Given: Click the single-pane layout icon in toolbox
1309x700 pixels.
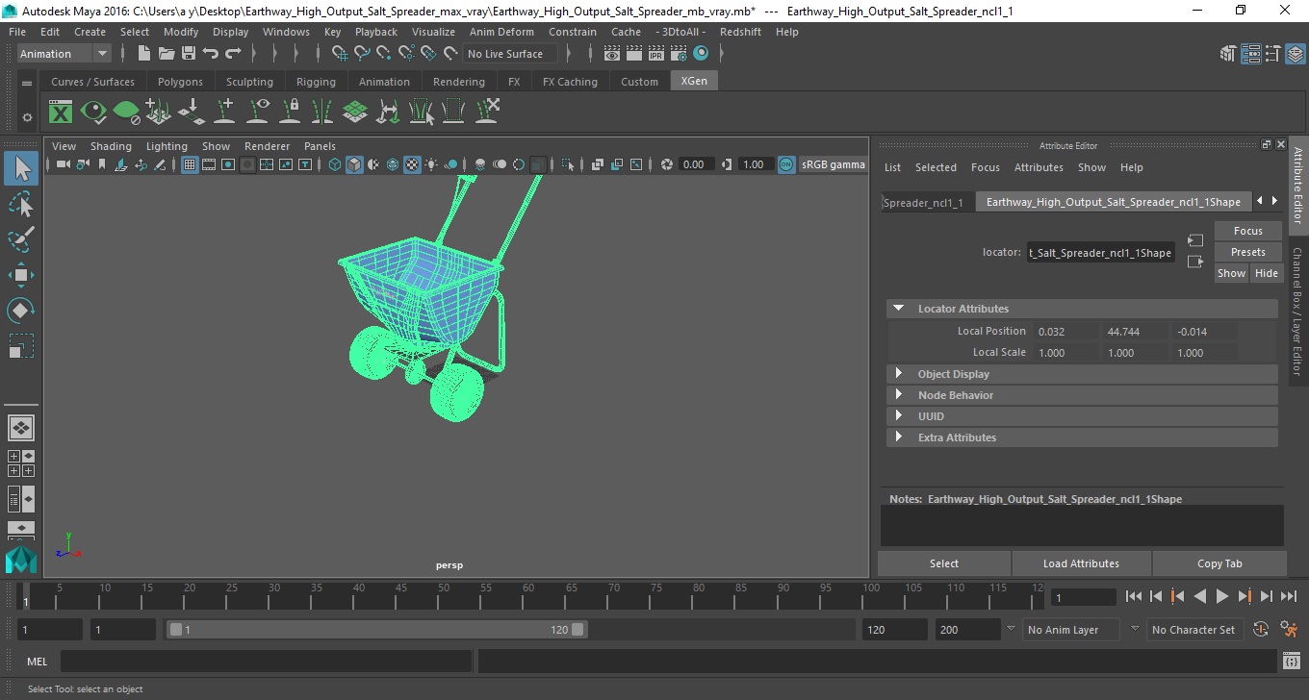Looking at the screenshot, I should click(x=21, y=427).
